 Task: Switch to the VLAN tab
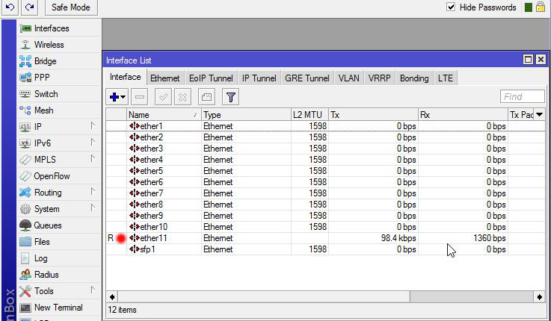[x=348, y=78]
